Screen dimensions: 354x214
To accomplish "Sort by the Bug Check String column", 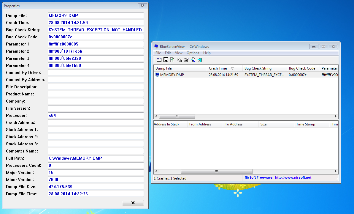I will 265,68.
